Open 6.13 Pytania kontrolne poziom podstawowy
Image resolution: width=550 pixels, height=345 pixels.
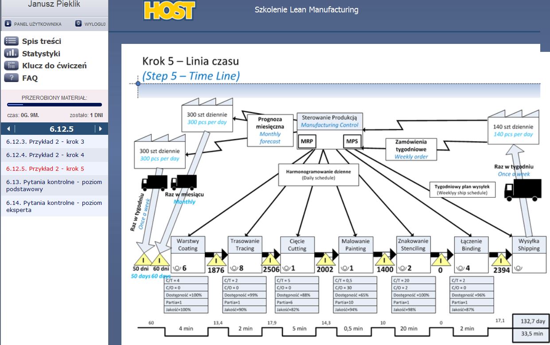click(x=54, y=185)
